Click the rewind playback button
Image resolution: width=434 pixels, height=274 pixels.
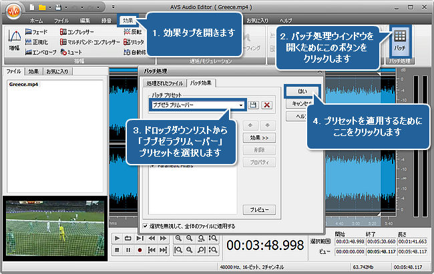point(152,238)
